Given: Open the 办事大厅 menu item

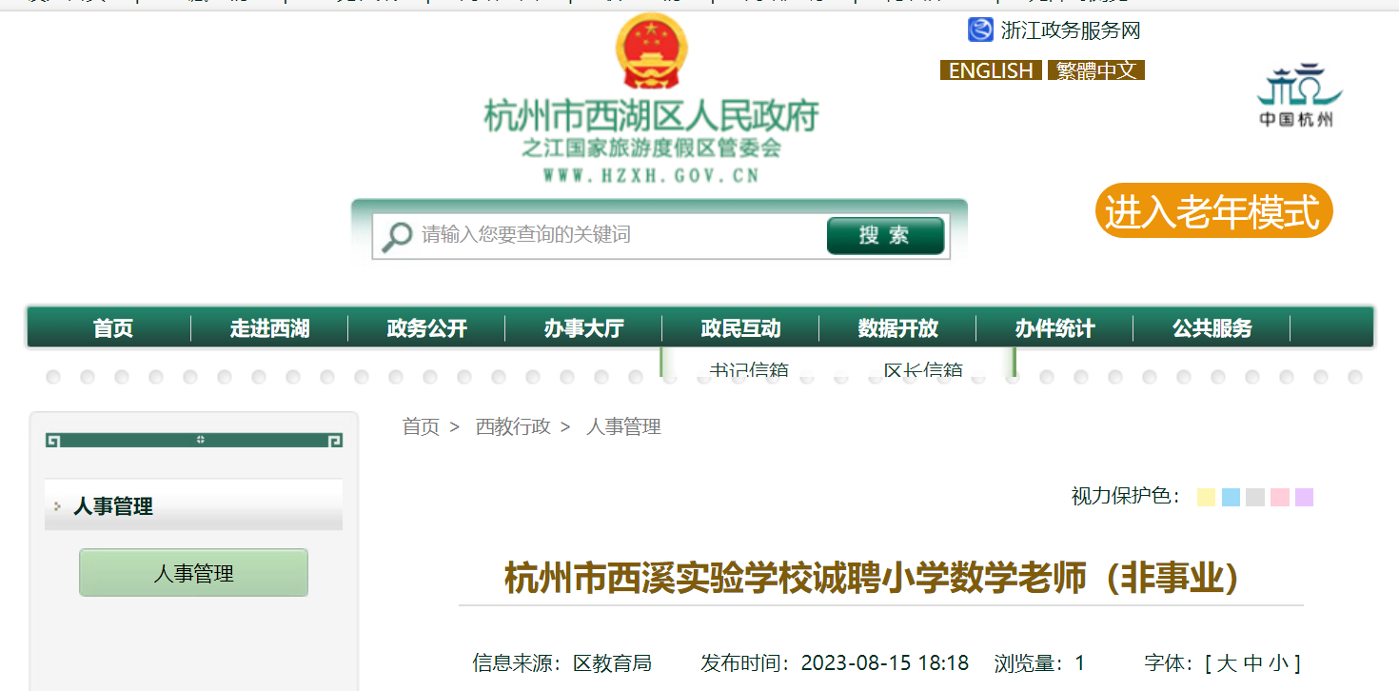Looking at the screenshot, I should coord(584,328).
